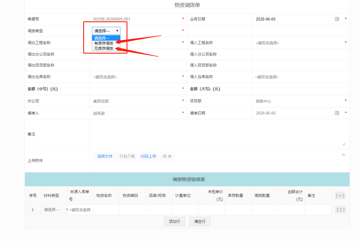Click the resize handle of 备注 textarea
The image size is (360, 241).
(x=344, y=144)
